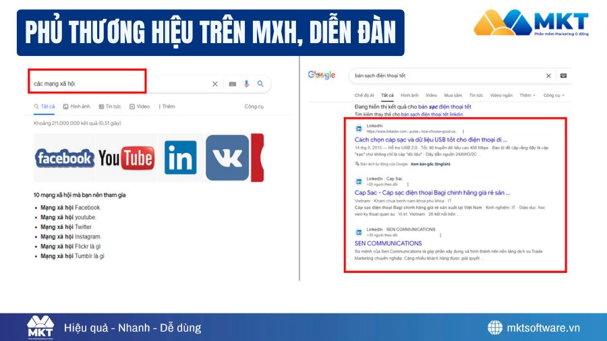The image size is (607, 341).
Task: Open 'Video ngắn' tab
Action: pos(501,95)
